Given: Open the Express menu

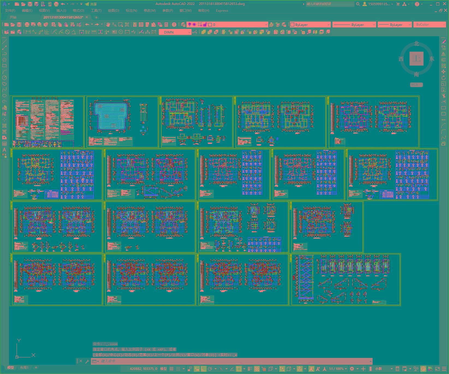Looking at the screenshot, I should pyautogui.click(x=222, y=11).
